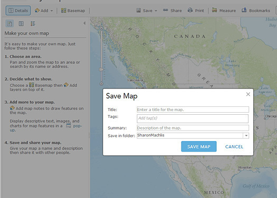Viewport: 277px width, 198px height.
Task: Click '4. Save and share your map.' heading
Action: click(x=33, y=143)
